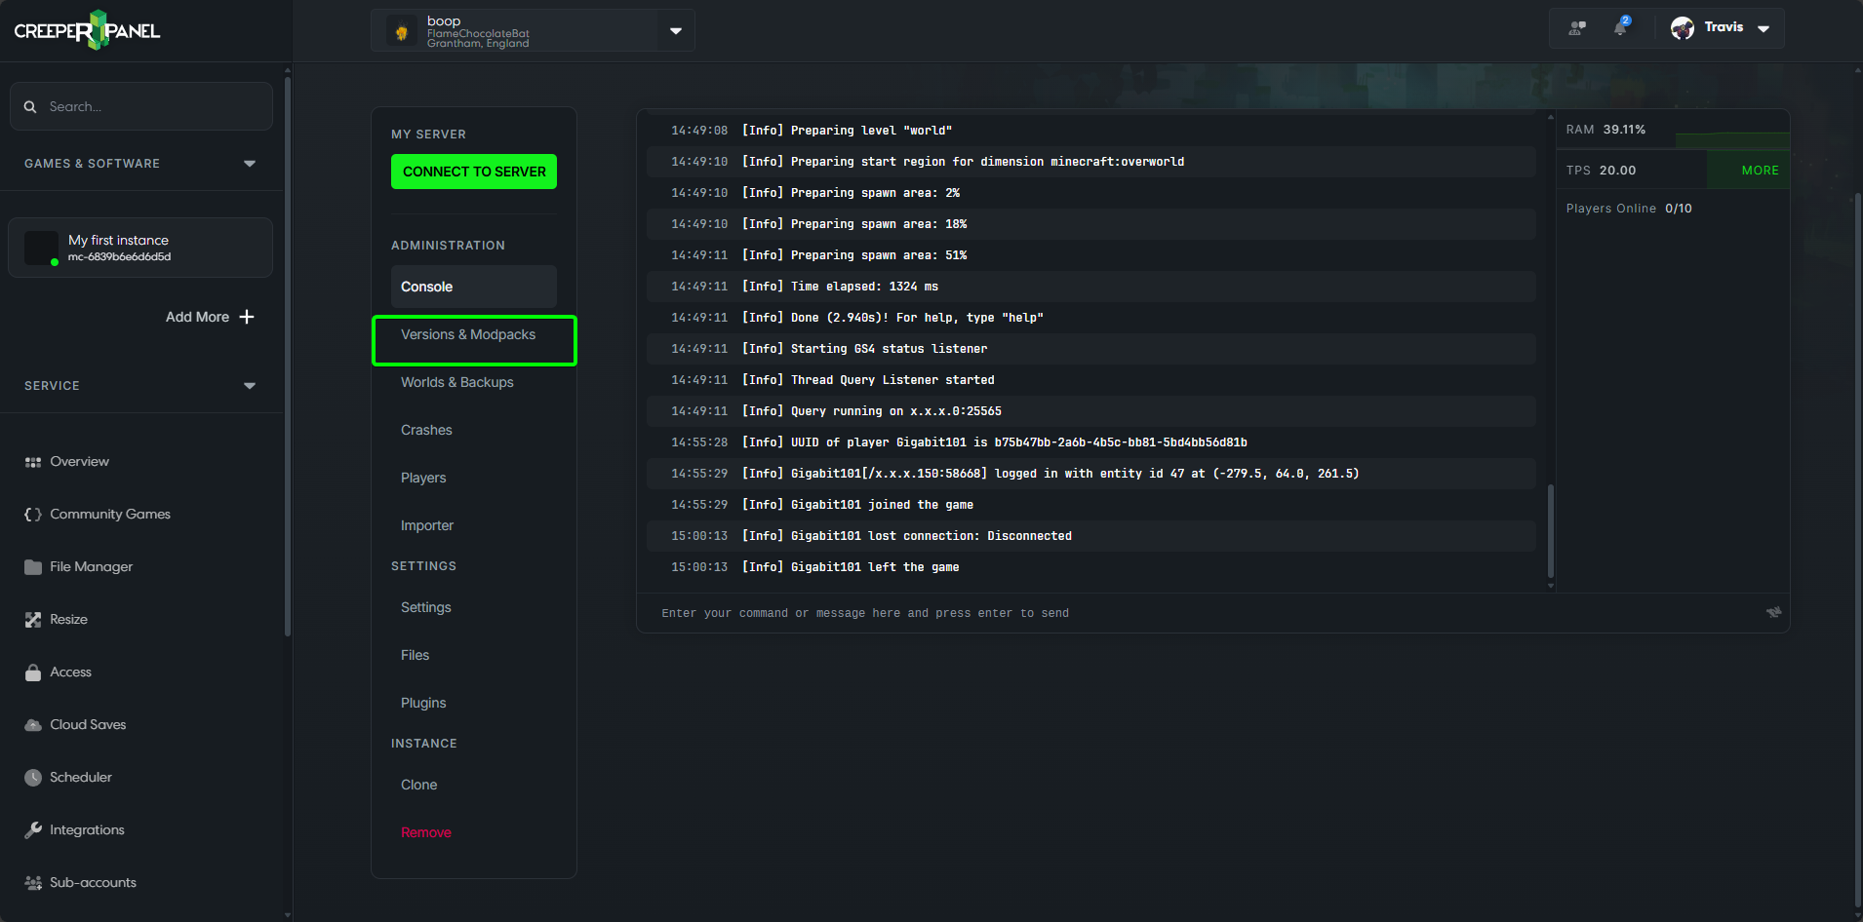Image resolution: width=1863 pixels, height=922 pixels.
Task: Open the notifications bell
Action: pyautogui.click(x=1620, y=27)
